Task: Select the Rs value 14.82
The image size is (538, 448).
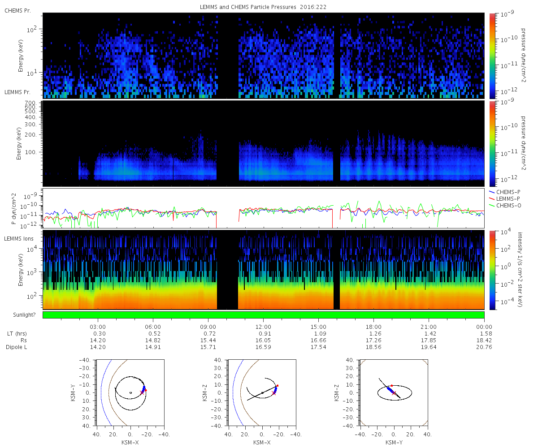Action: point(154,340)
